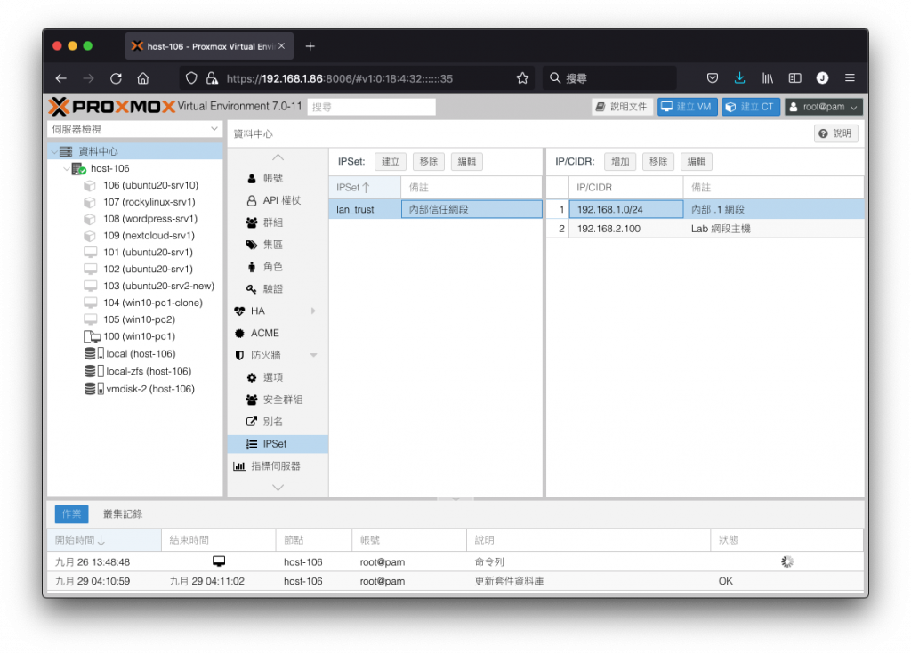Open 角色 roles menu item
This screenshot has width=911, height=654.
pos(272,267)
